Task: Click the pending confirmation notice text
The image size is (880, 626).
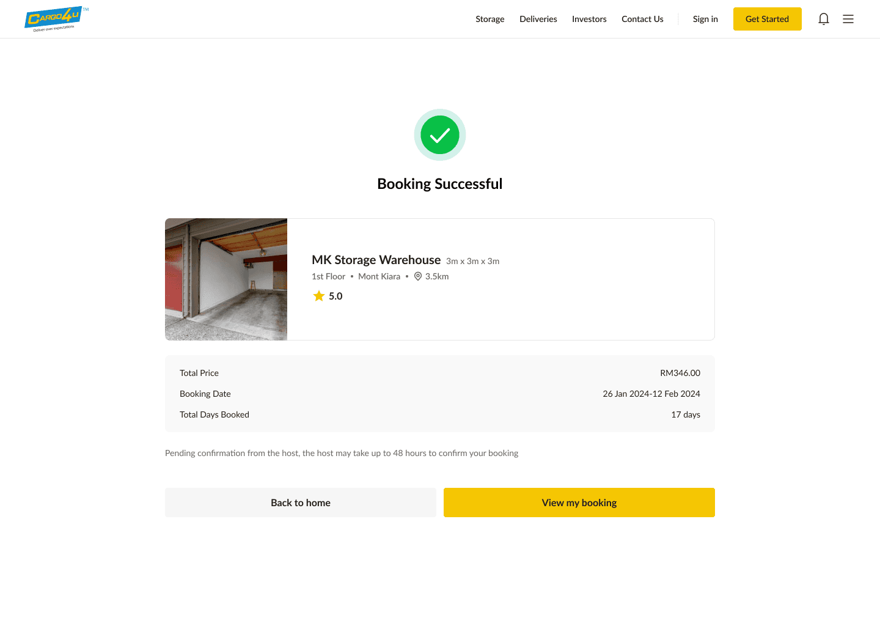Action: click(x=342, y=453)
